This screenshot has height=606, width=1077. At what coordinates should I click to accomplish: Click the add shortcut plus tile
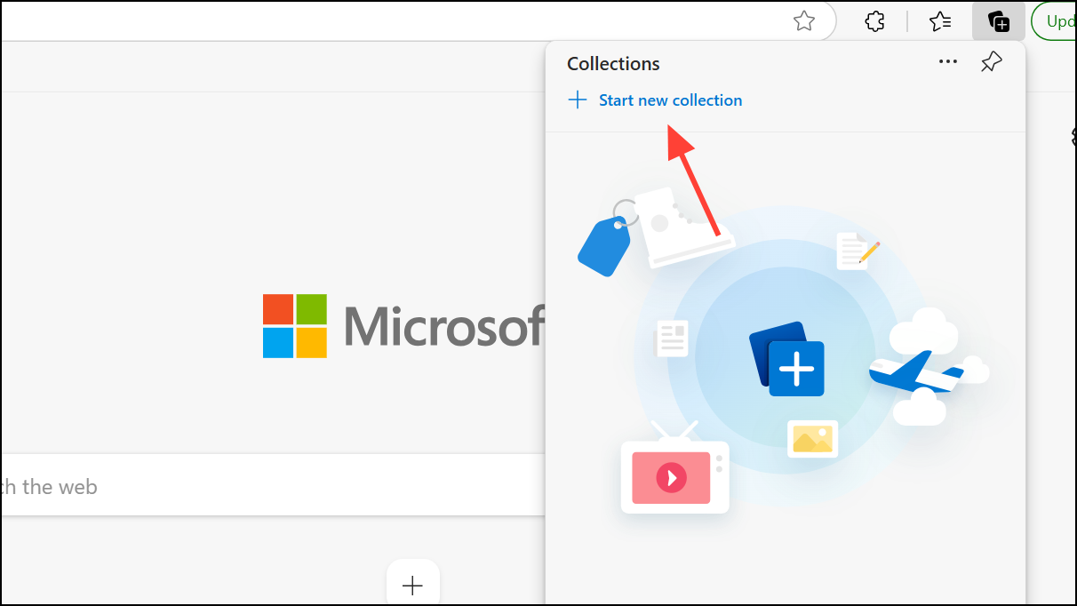[x=412, y=585]
